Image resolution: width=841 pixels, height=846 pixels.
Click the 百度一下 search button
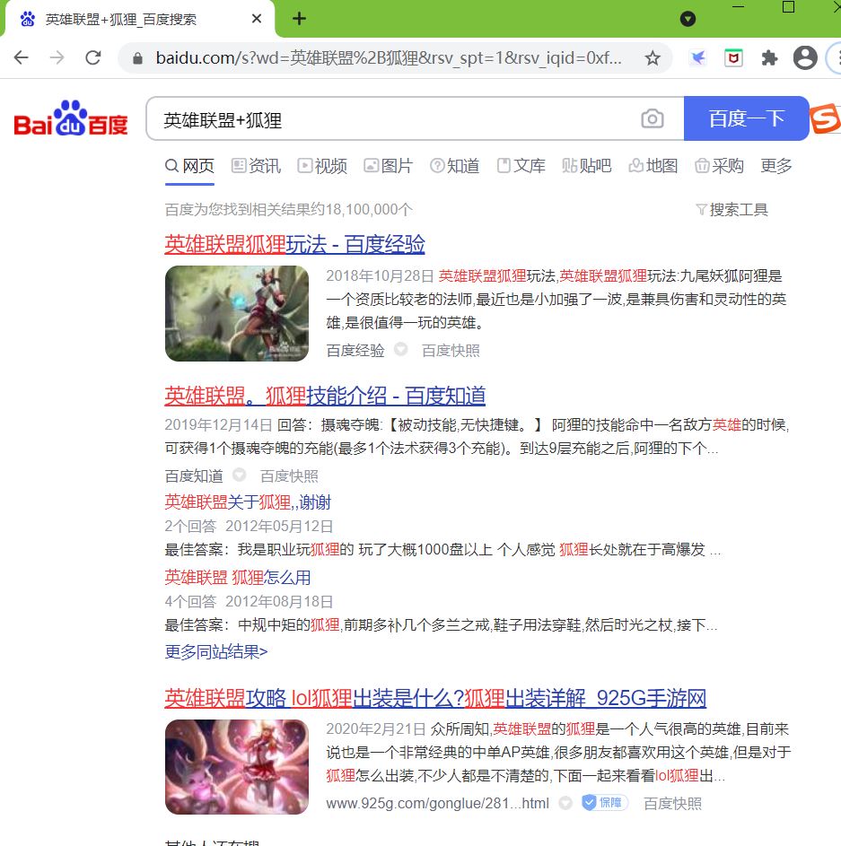[747, 118]
